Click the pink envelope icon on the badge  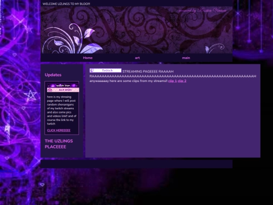click(50, 90)
